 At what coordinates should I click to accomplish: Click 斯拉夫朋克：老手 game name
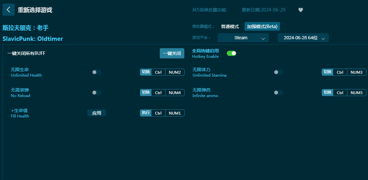tap(26, 28)
